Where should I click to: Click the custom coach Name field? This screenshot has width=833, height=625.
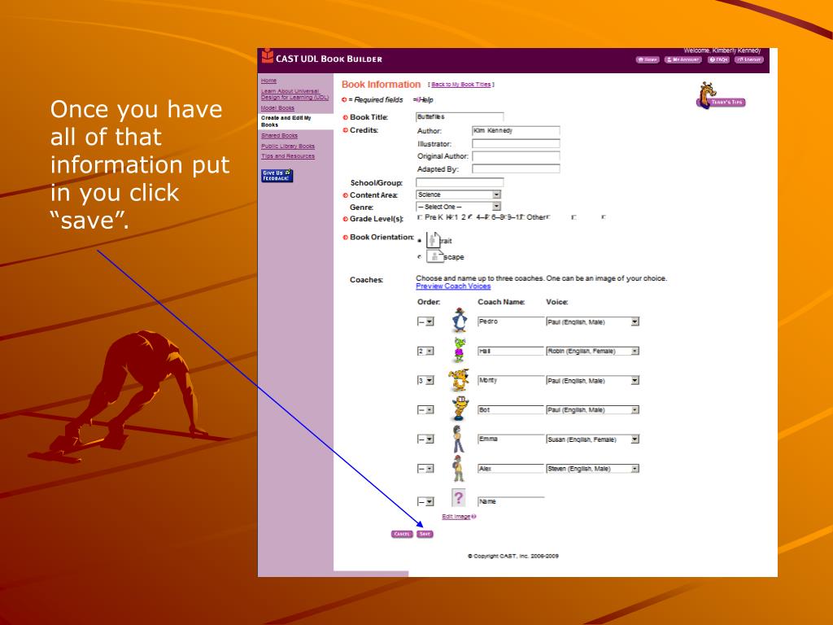511,501
